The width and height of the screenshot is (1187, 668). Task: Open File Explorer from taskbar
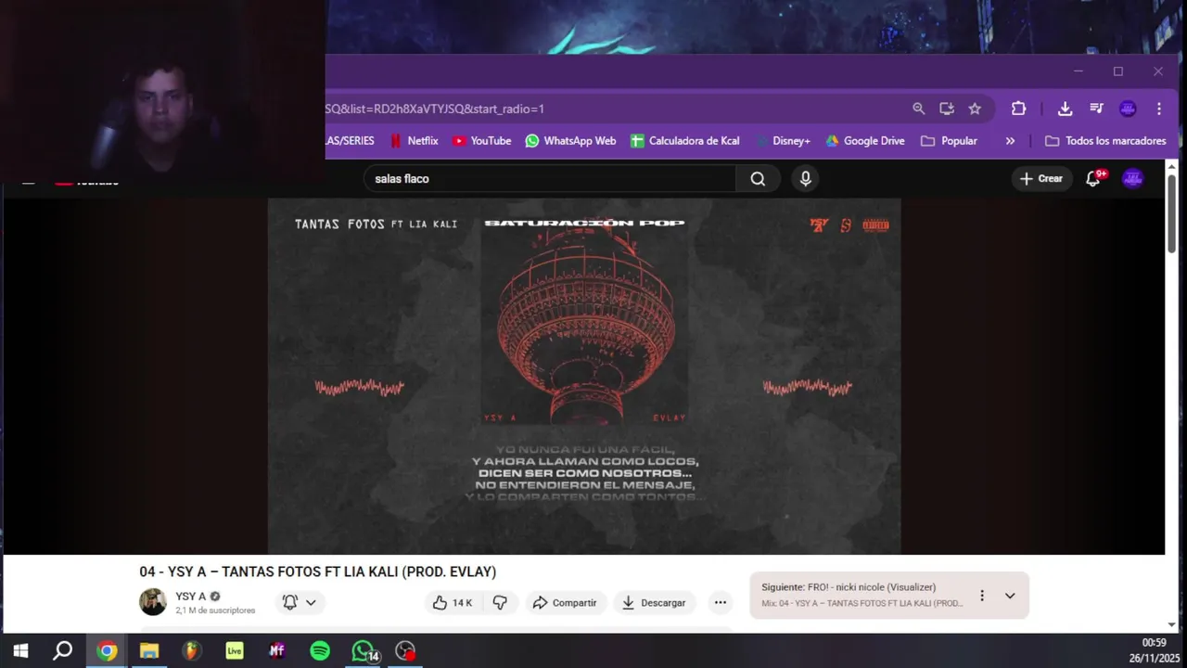click(x=149, y=651)
